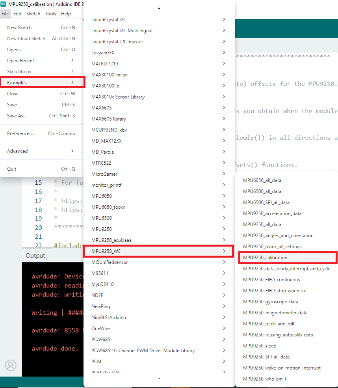Click the user profile icon in sidebar
Viewport: 338px width, 388px height.
[x=11, y=365]
